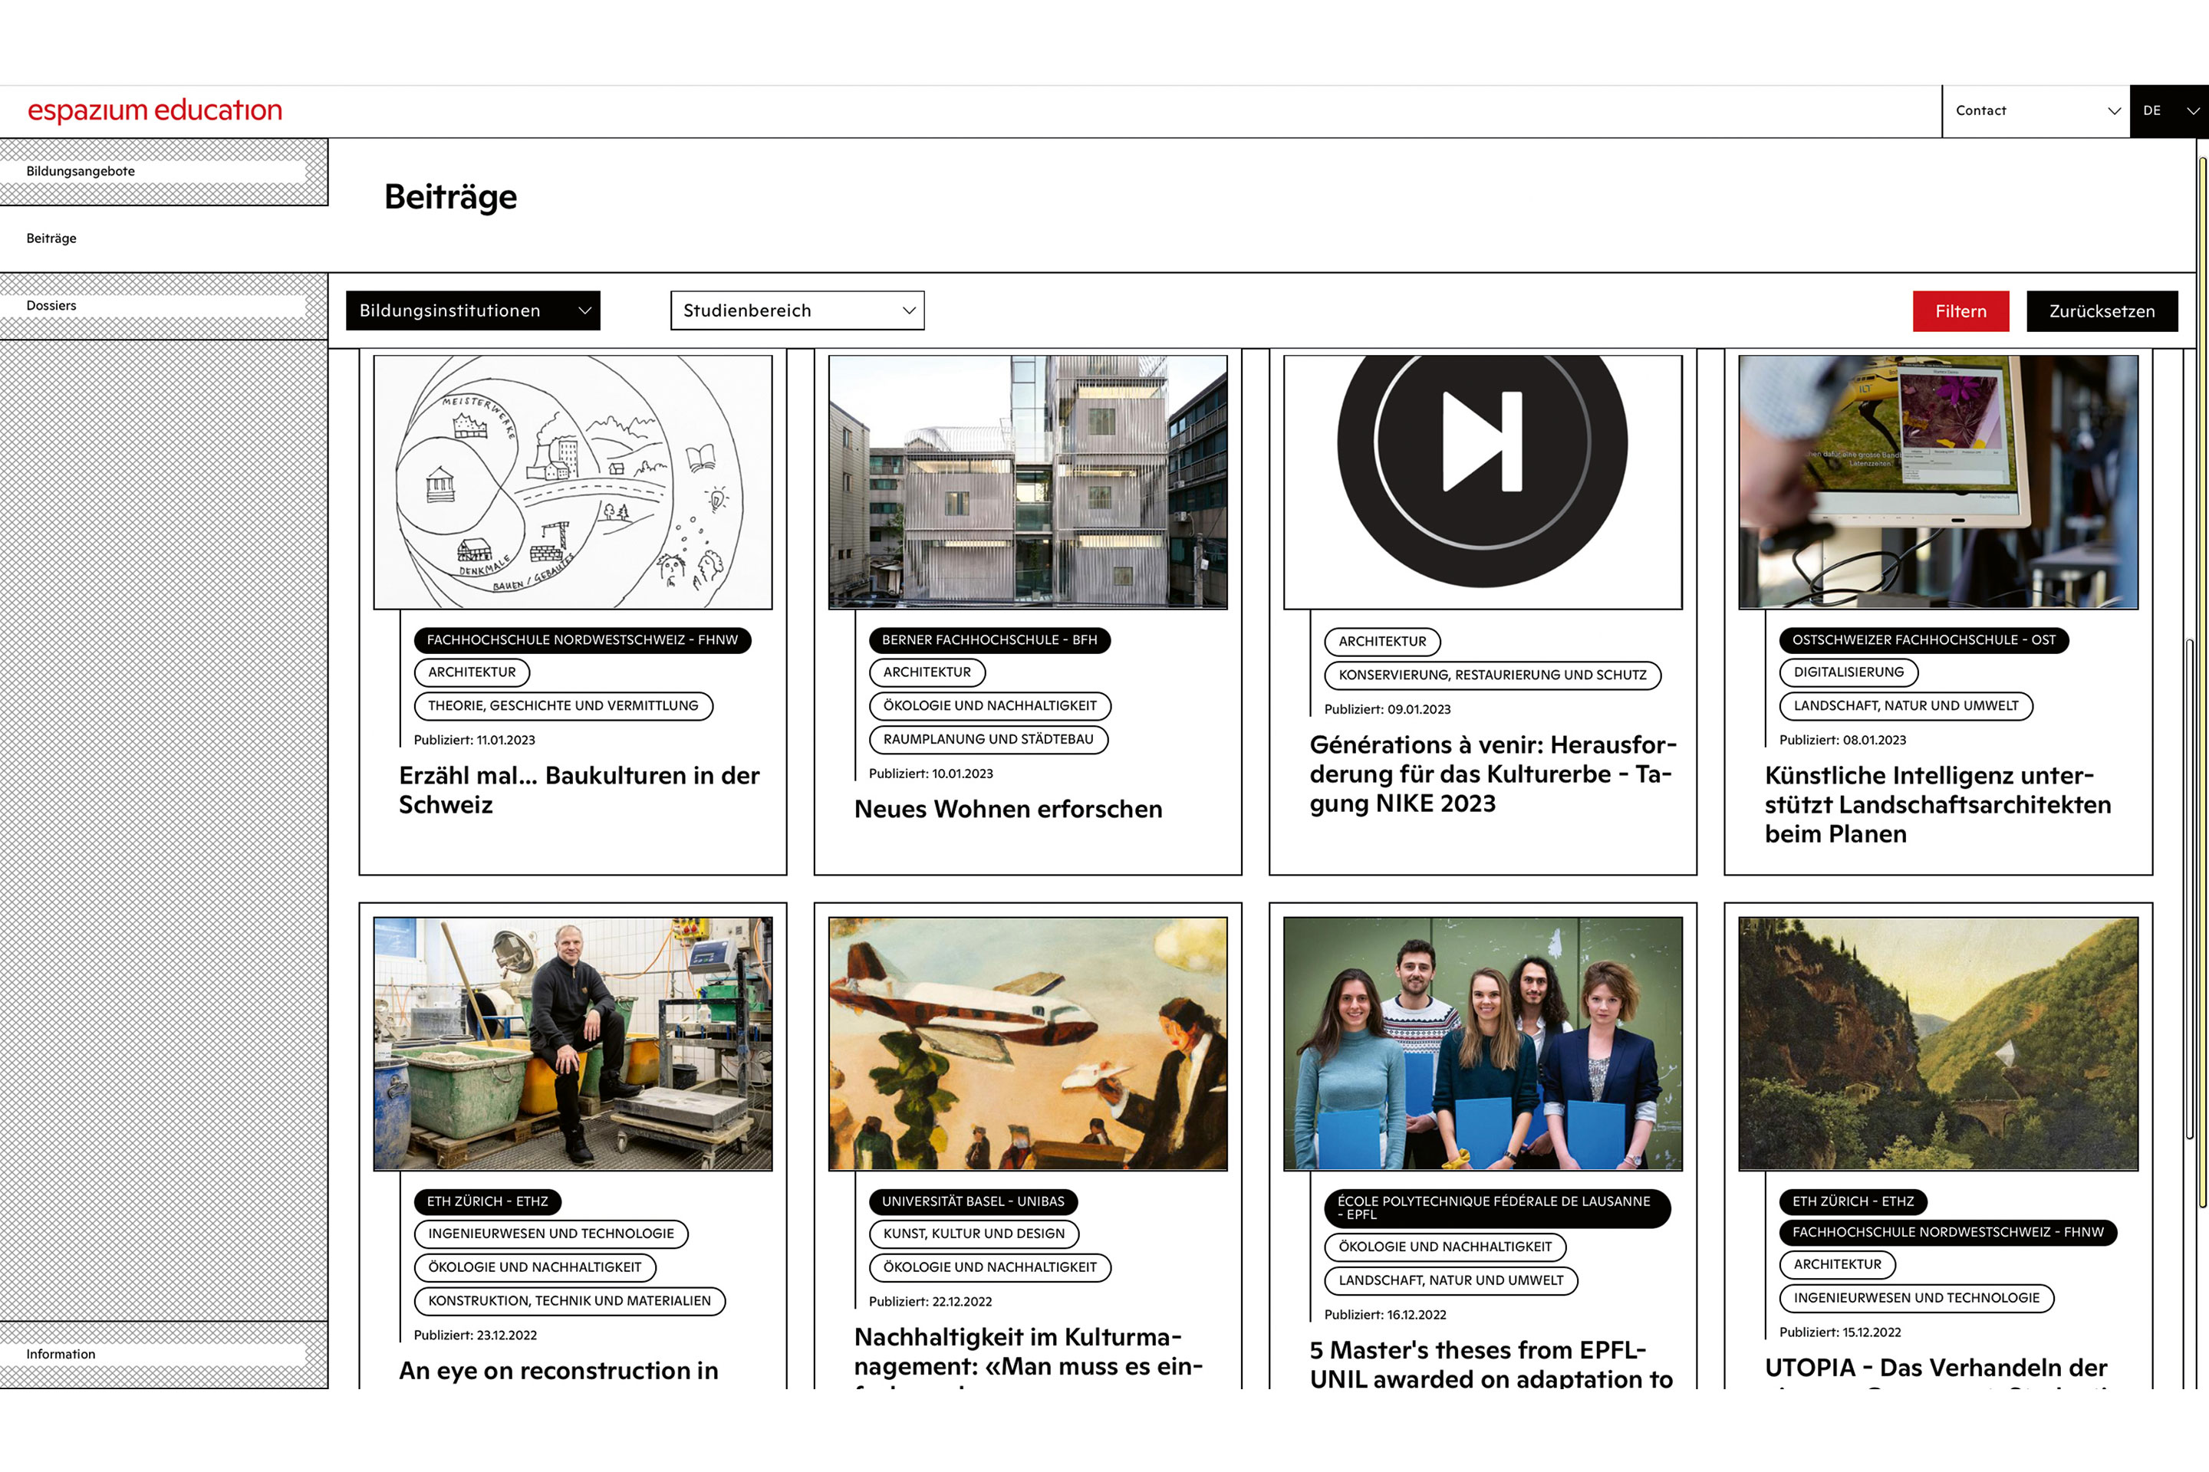Open article 'An eye on reconstruction in'
The height and width of the screenshot is (1472, 2209).
tap(559, 1371)
